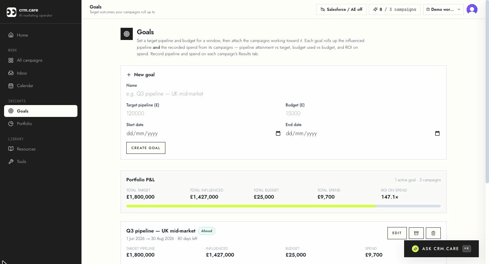This screenshot has width=489, height=264.
Task: Click the Portfolio P&L heading
Action: [x=141, y=180]
